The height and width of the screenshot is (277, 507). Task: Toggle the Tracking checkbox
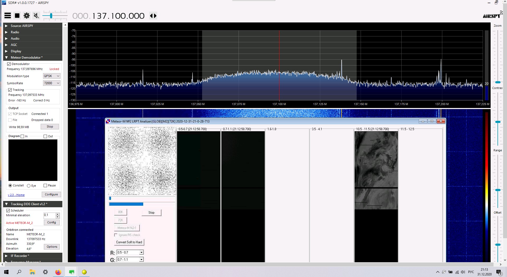click(10, 90)
